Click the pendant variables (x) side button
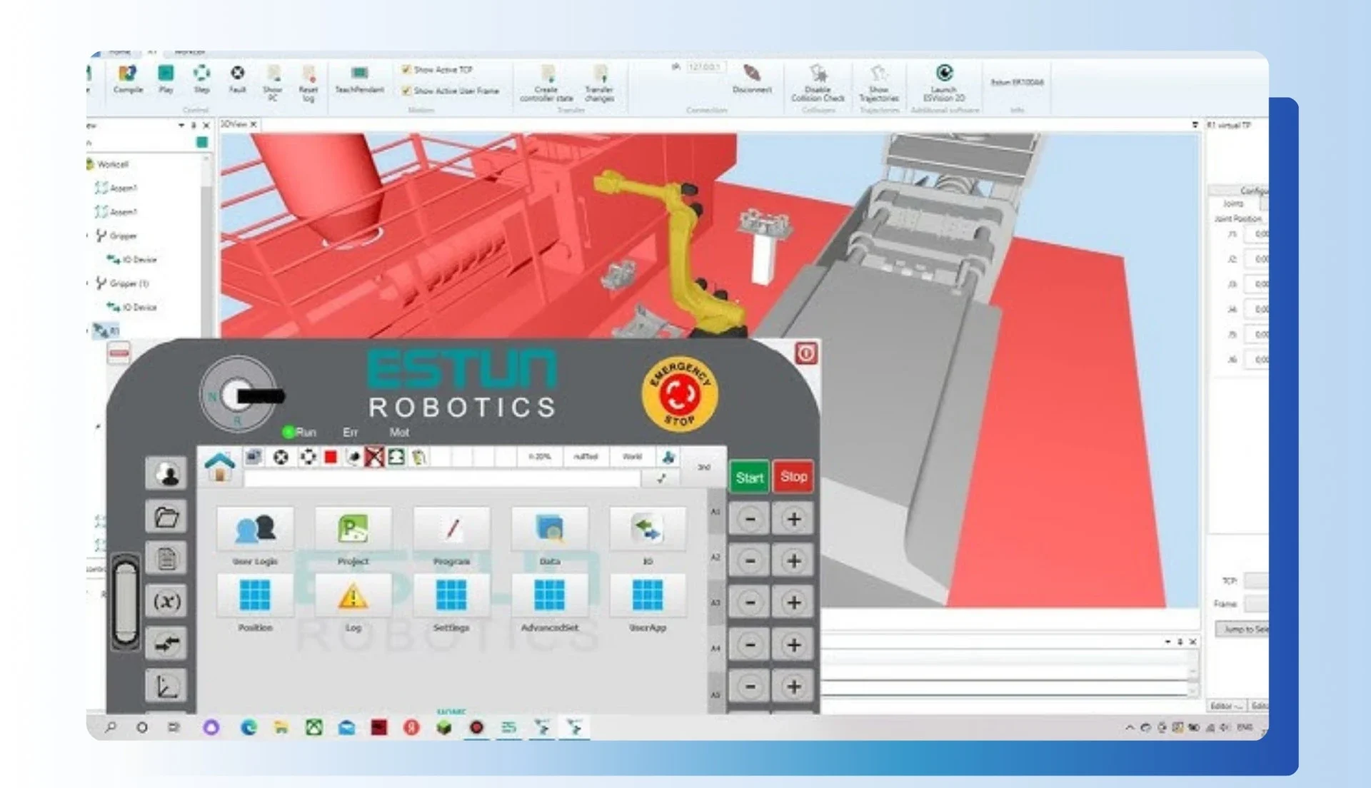1371x788 pixels. 166,601
